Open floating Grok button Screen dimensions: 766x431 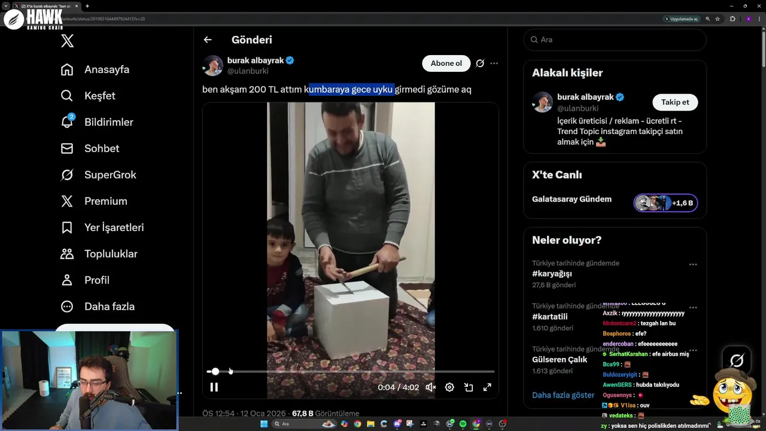[x=737, y=360]
